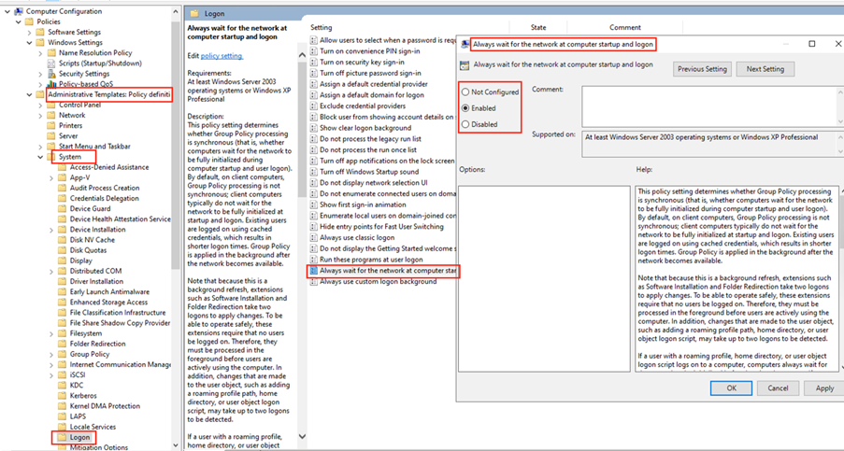Collapse the System tree node
Screen dimensions: 844x451
coord(41,157)
